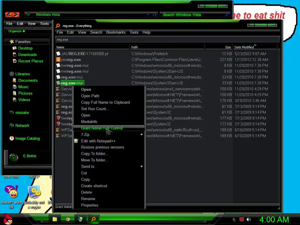The width and height of the screenshot is (300, 225).
Task: Click the search magnifier icon in Explorer
Action: [227, 15]
